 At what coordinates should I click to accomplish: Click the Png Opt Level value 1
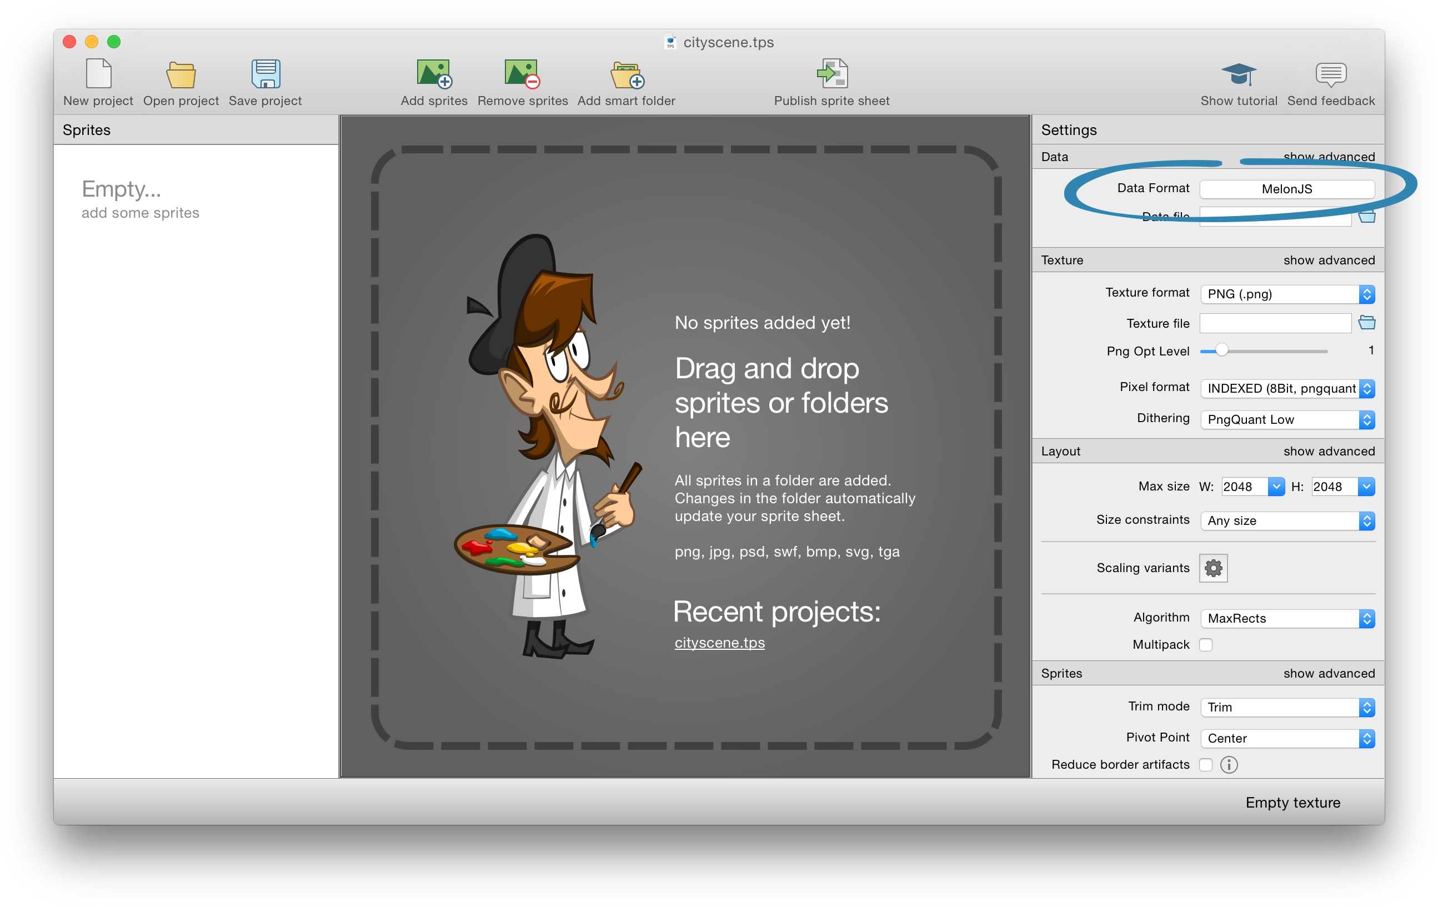pyautogui.click(x=1371, y=350)
